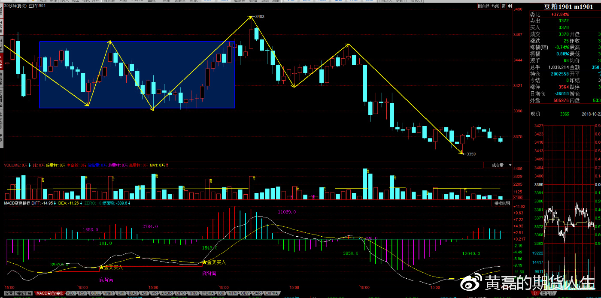The height and width of the screenshot is (298, 601).
Task: Switch to the BIAS indicator tab
Action: coord(134,294)
